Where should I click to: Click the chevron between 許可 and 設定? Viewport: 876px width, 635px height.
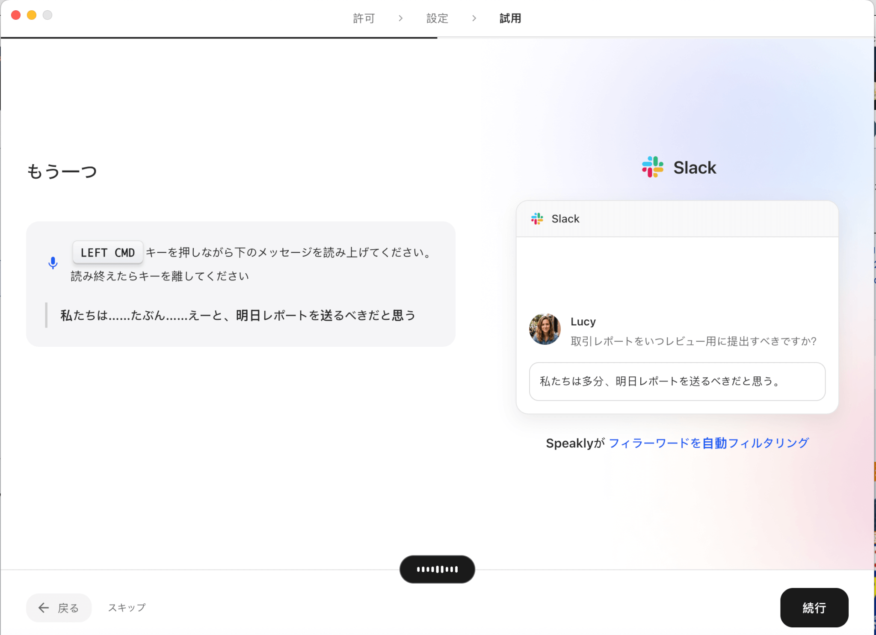tap(400, 18)
